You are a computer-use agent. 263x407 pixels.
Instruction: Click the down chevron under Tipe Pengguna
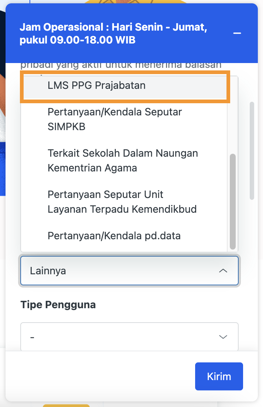tap(223, 337)
